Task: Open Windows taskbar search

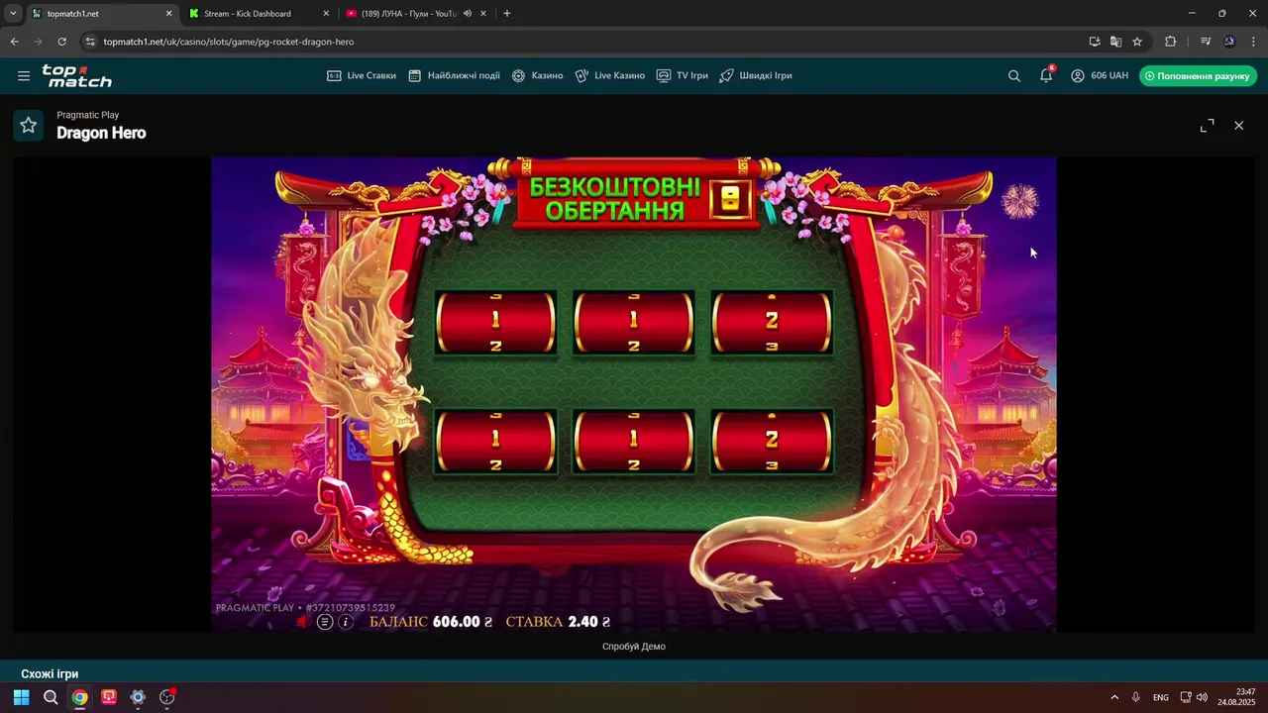Action: coord(51,697)
